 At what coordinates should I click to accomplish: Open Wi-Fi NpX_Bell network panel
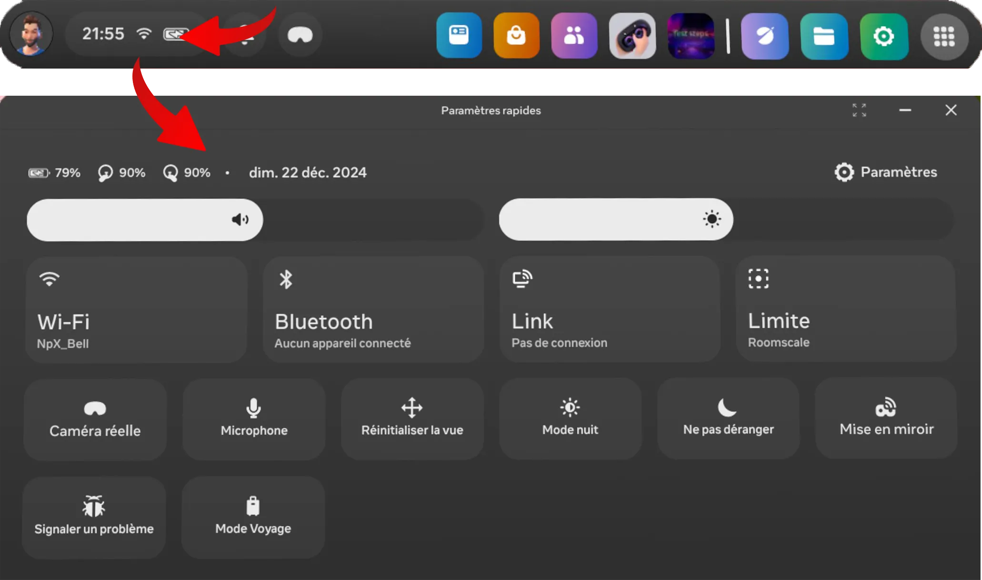(x=136, y=310)
